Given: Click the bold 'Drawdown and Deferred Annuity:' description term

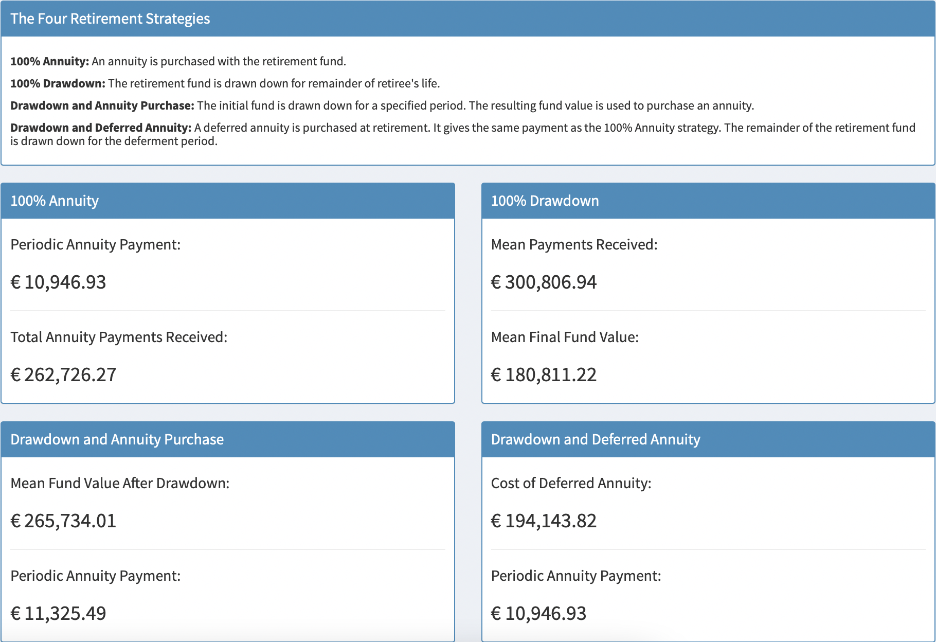Looking at the screenshot, I should tap(101, 128).
